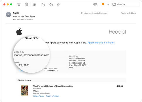The height and width of the screenshot is (102, 142).
Task: Open the 'Write a Review' link
Action: [39, 96]
